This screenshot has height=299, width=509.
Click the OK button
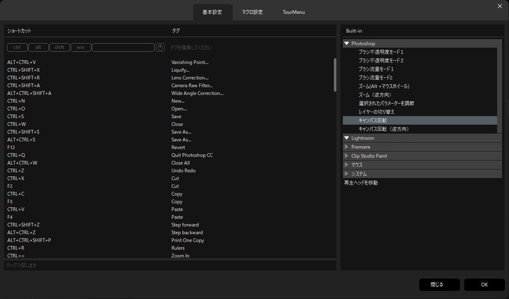(x=484, y=284)
